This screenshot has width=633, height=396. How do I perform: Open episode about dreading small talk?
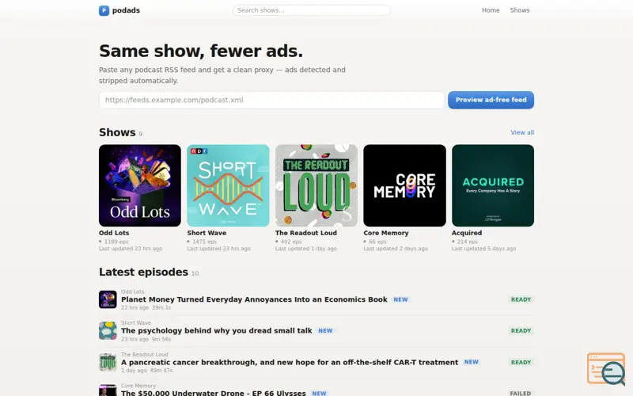[x=216, y=330]
